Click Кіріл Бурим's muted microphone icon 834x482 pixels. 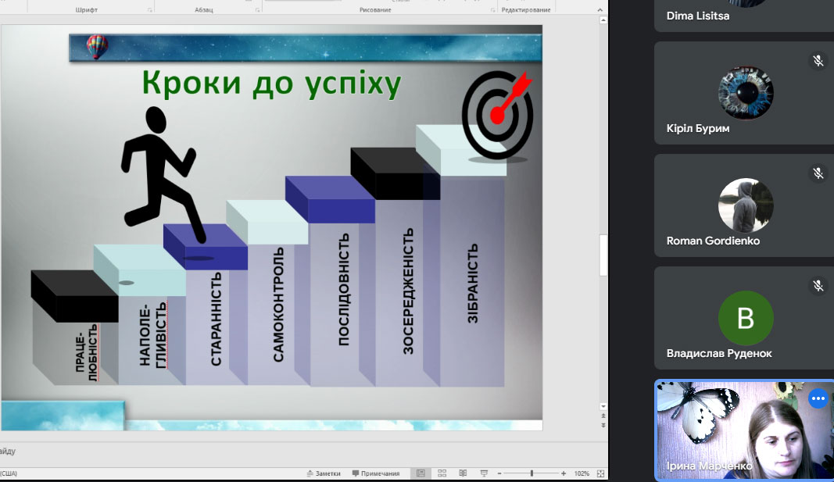click(818, 61)
